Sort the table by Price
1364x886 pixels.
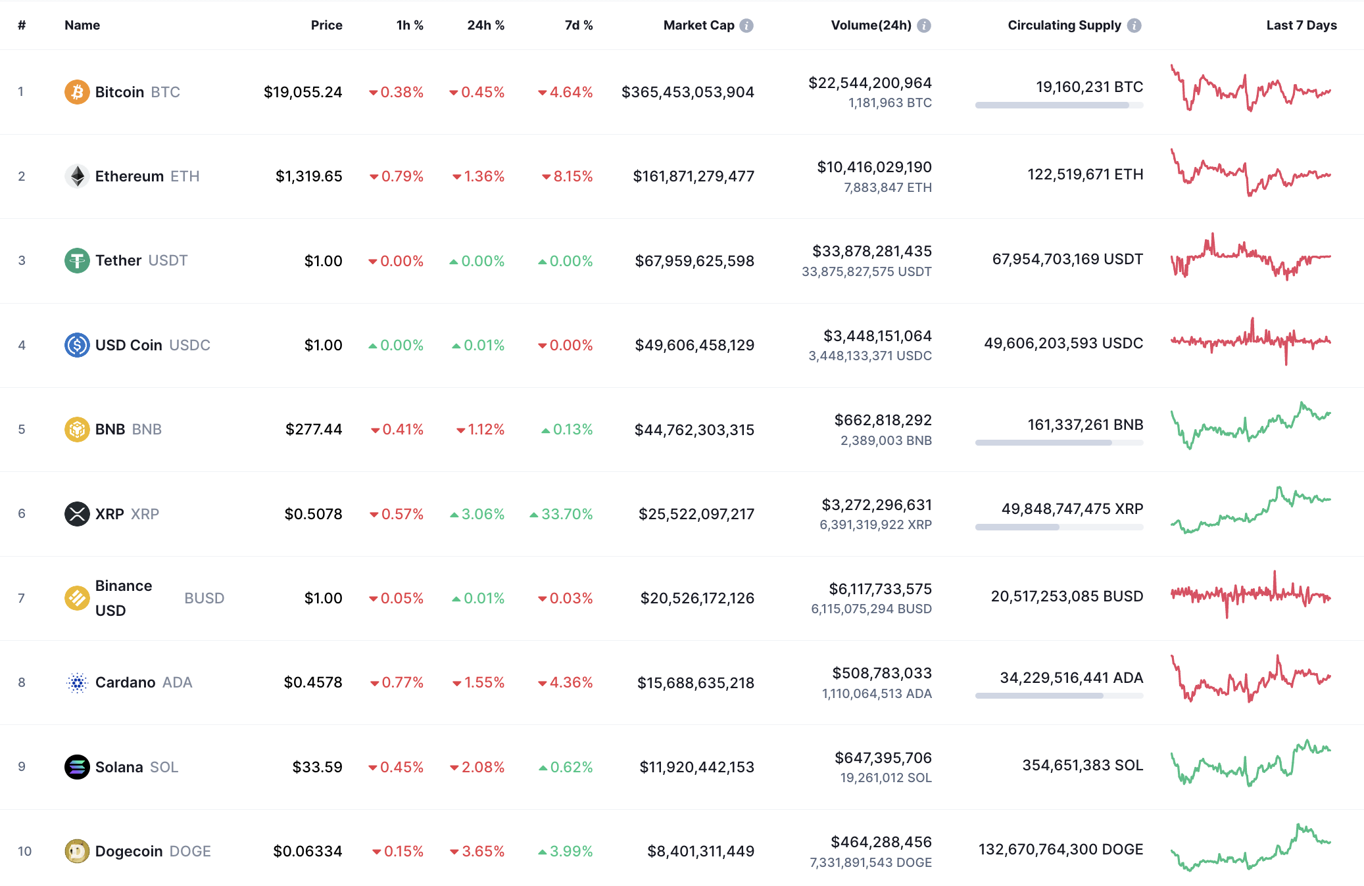coord(327,25)
